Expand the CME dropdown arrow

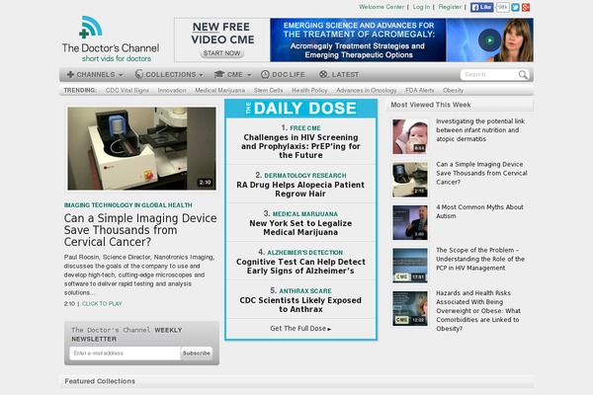(249, 75)
